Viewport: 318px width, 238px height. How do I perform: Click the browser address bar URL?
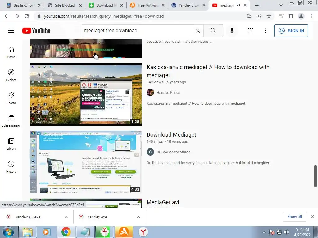[104, 16]
